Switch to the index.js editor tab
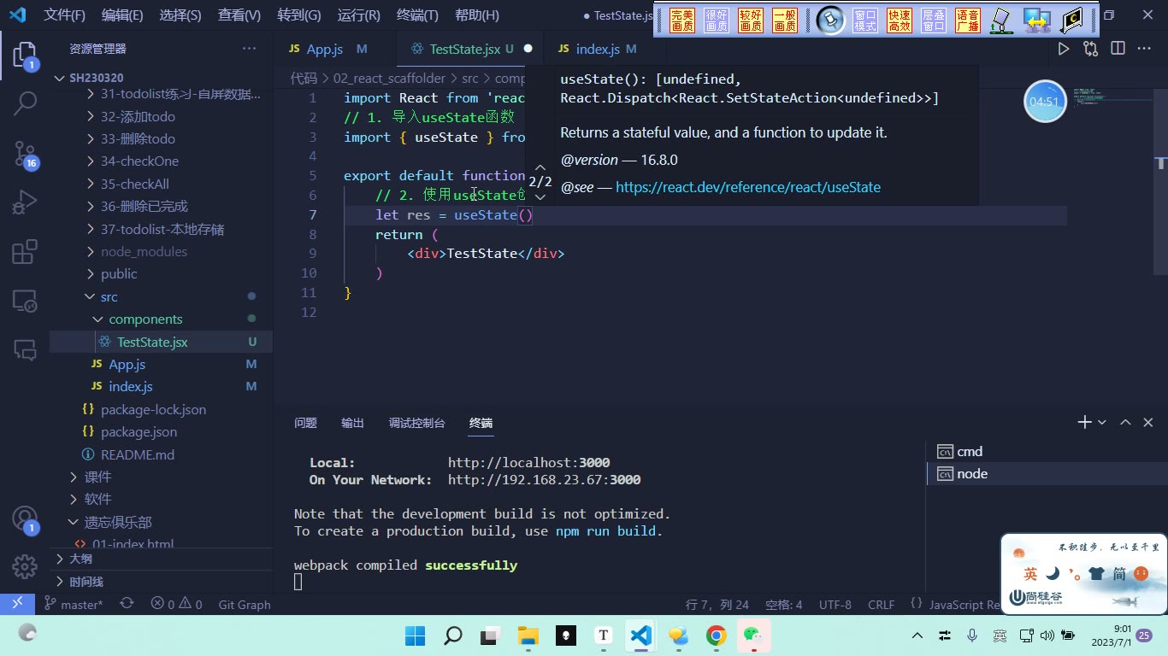 coord(598,50)
